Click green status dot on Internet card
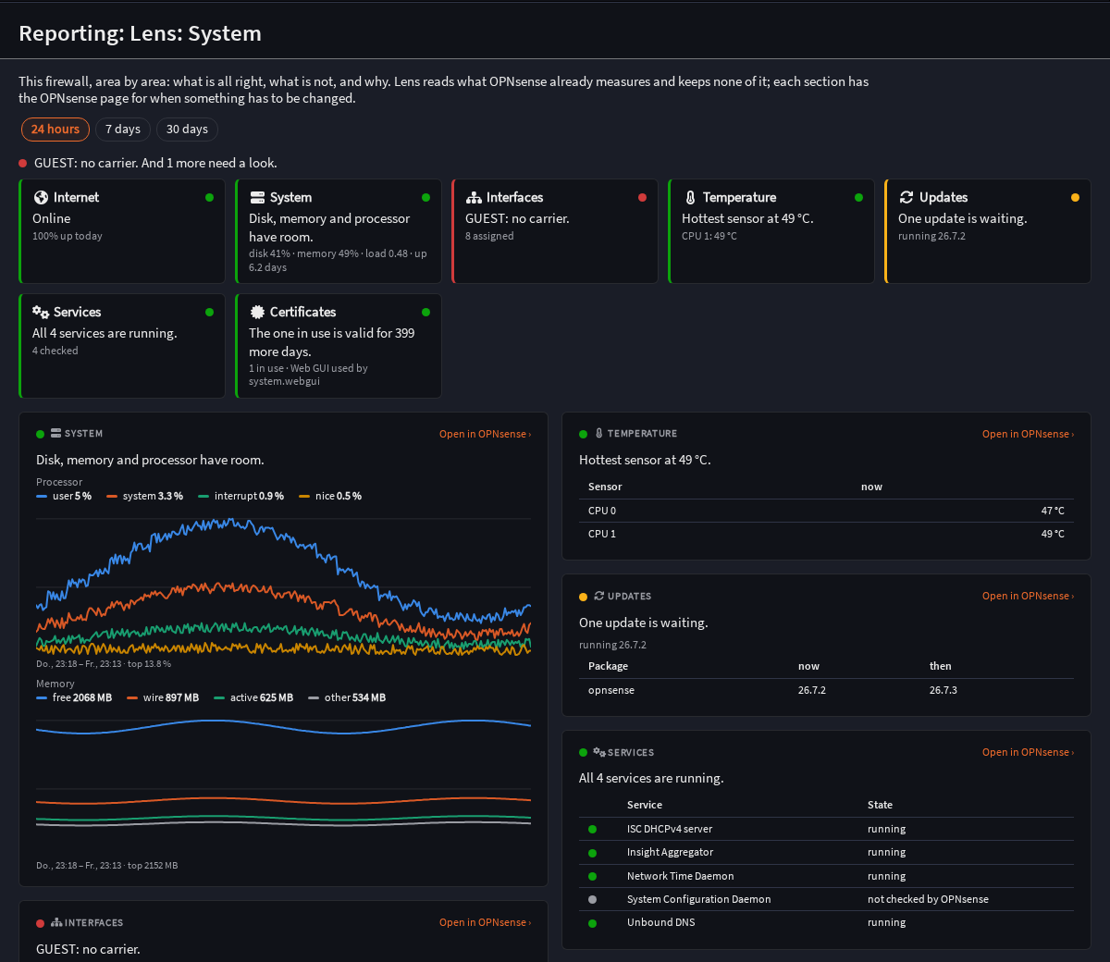 click(209, 197)
